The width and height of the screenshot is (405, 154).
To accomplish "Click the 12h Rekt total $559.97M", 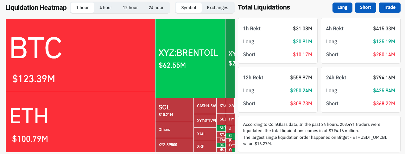I will [301, 77].
